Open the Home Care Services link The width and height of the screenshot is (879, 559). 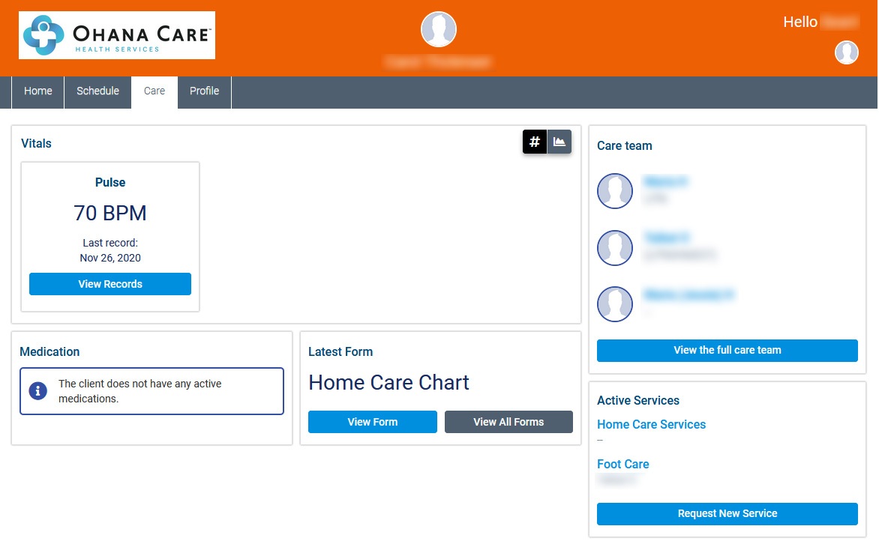tap(651, 424)
